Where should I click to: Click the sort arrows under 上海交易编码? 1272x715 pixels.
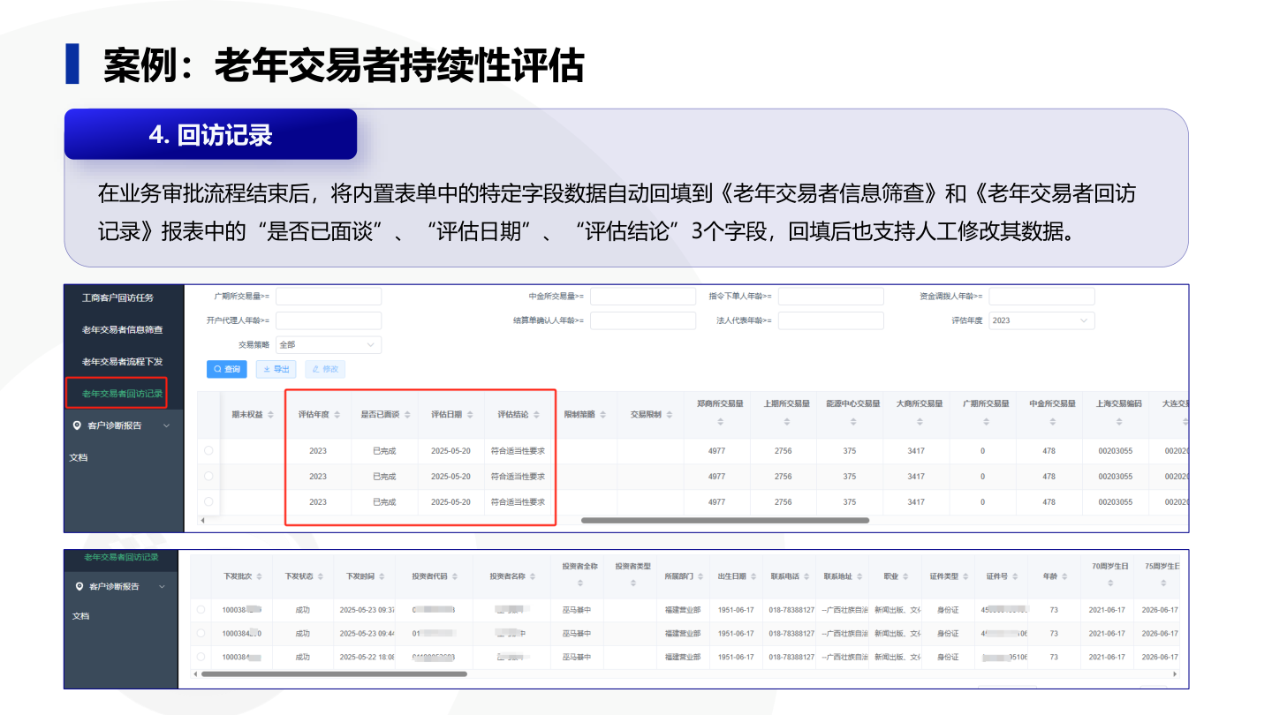coord(1119,422)
